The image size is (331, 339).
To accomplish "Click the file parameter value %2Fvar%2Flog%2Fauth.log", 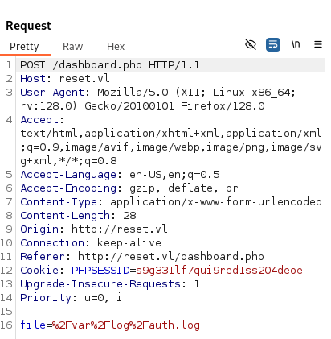I will pyautogui.click(x=126, y=325).
